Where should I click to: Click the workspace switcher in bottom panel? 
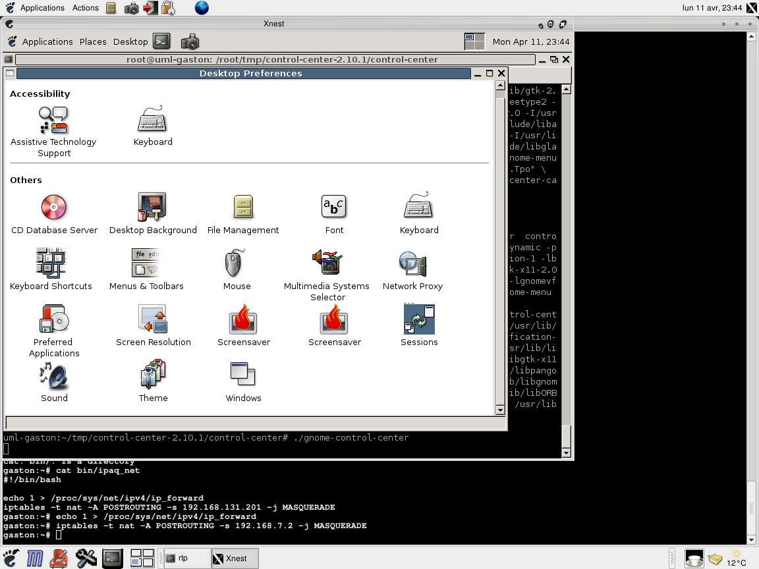142,558
